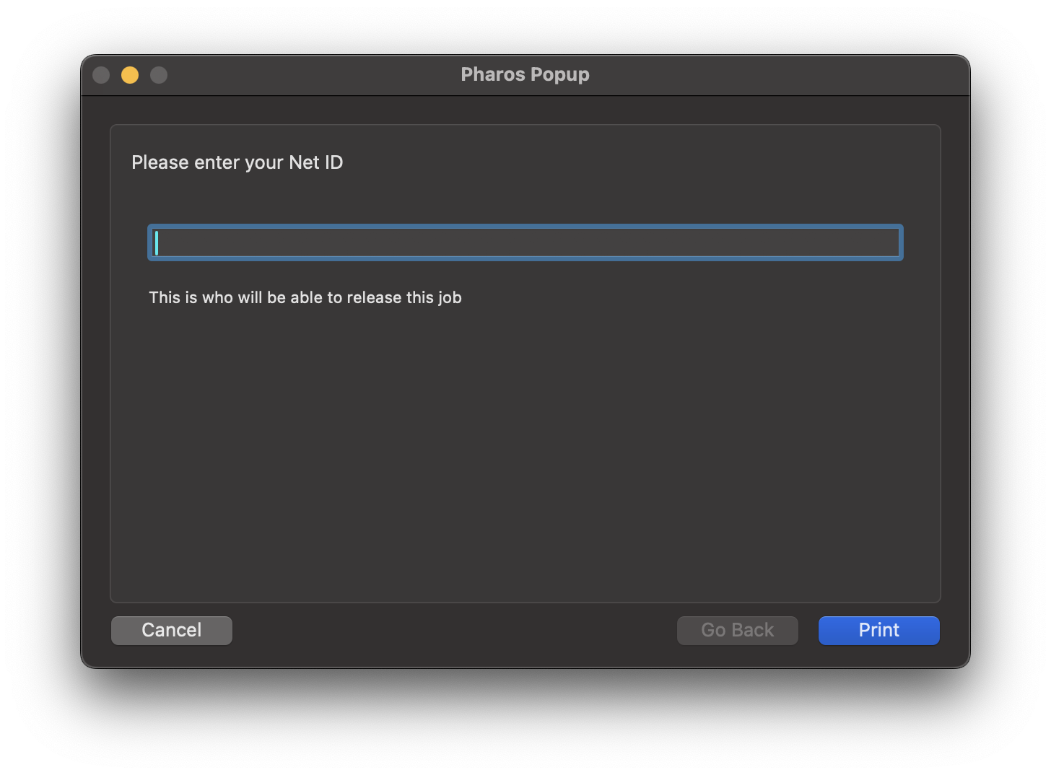Click the yellow minimize button
The width and height of the screenshot is (1051, 775).
[x=130, y=74]
